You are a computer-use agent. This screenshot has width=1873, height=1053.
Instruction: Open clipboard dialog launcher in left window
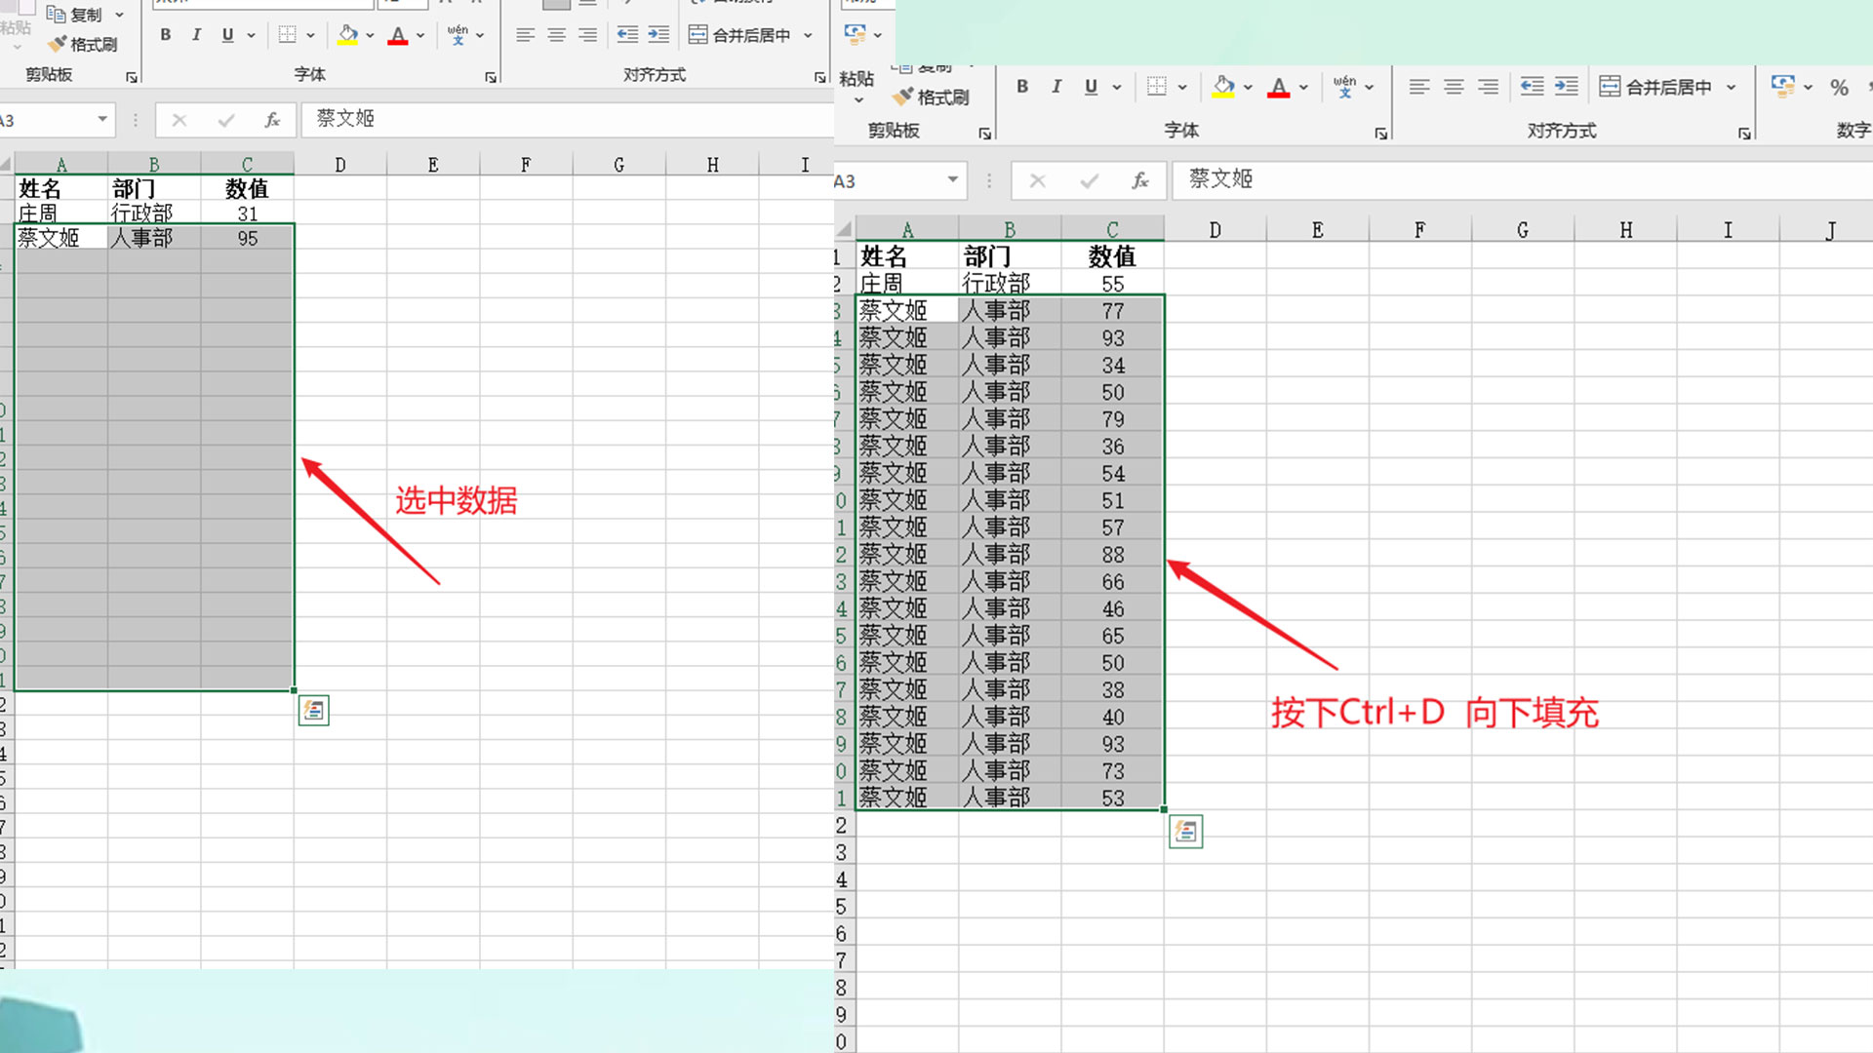click(x=132, y=77)
